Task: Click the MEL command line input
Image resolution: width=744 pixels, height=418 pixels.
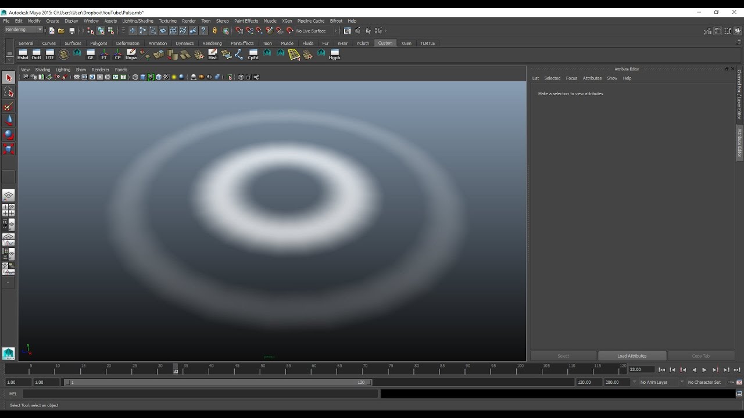Action: point(200,394)
